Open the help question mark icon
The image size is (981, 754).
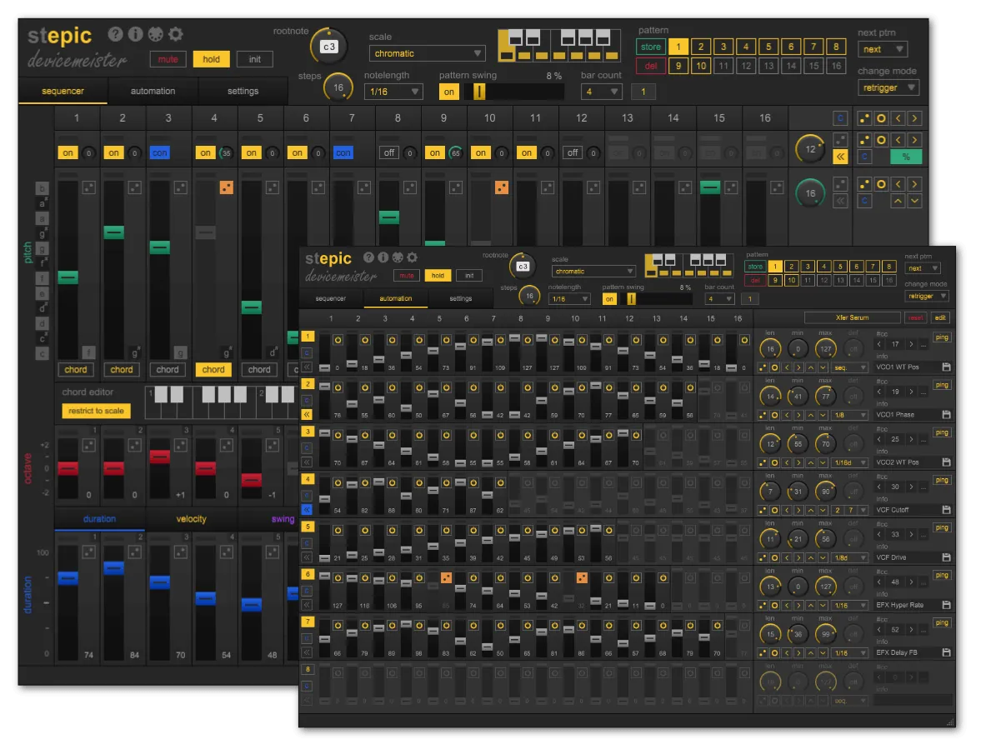[x=368, y=257]
